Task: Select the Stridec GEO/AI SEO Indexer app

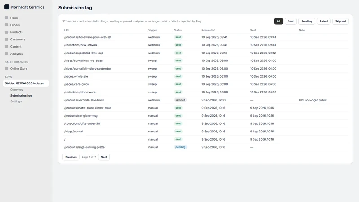Action: click(26, 83)
